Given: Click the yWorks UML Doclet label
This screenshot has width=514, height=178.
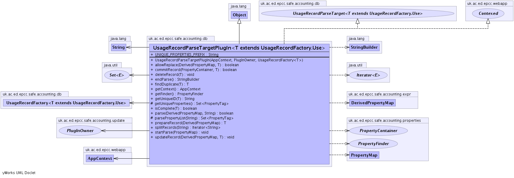Looking at the screenshot, I should (19, 173).
